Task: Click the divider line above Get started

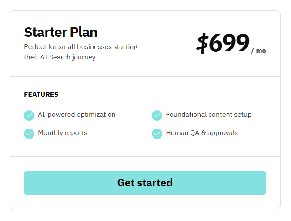Action: 145,156
